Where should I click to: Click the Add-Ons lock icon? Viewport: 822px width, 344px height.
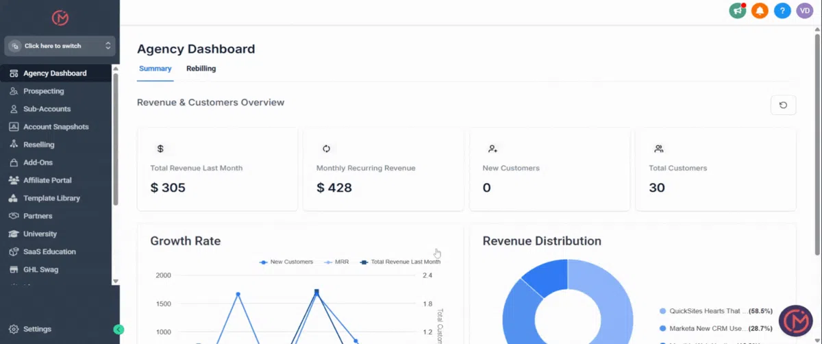[14, 162]
